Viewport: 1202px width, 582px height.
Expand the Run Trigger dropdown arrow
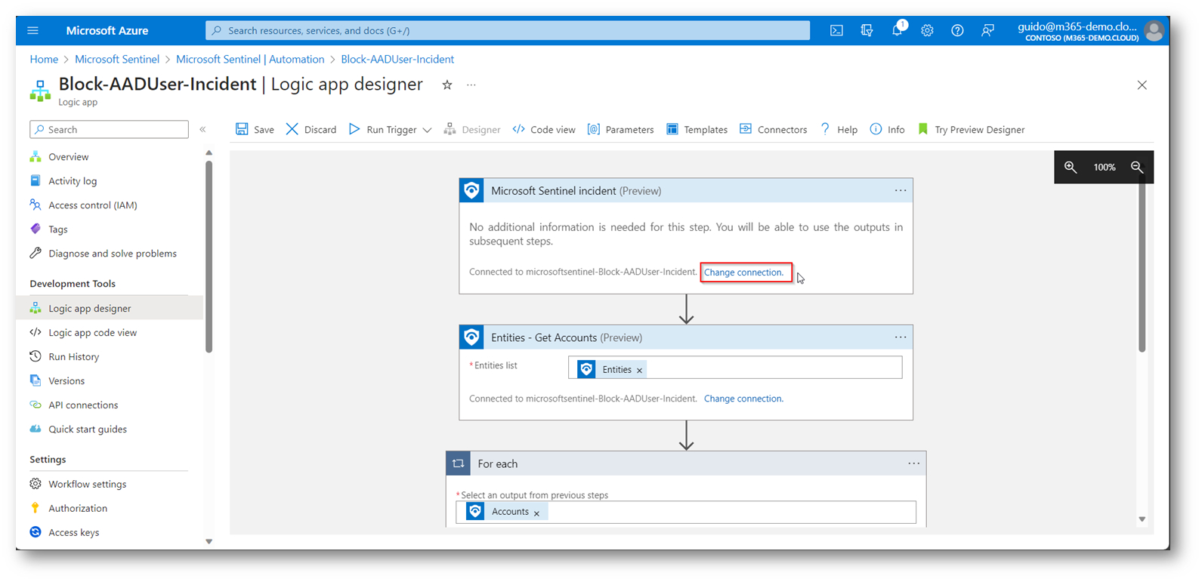point(428,130)
